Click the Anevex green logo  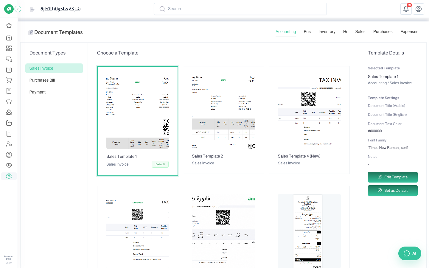pos(9,9)
